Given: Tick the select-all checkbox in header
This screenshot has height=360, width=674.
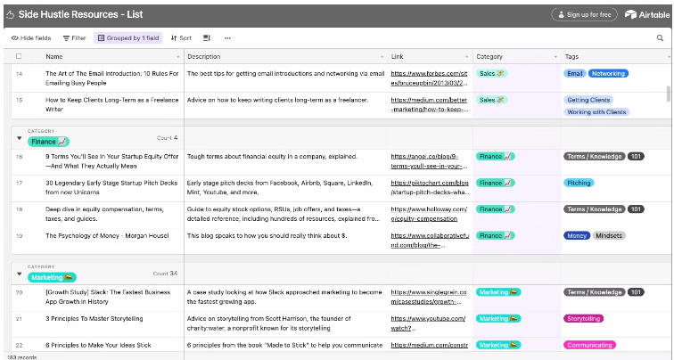Looking at the screenshot, I should click(x=19, y=56).
